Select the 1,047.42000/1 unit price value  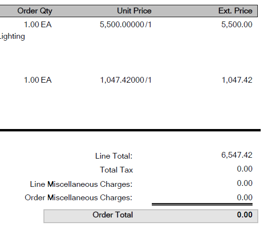point(126,80)
